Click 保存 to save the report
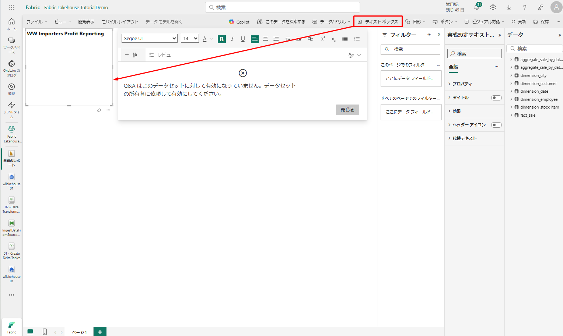Screen dimensions: 563x336 (x=541, y=22)
